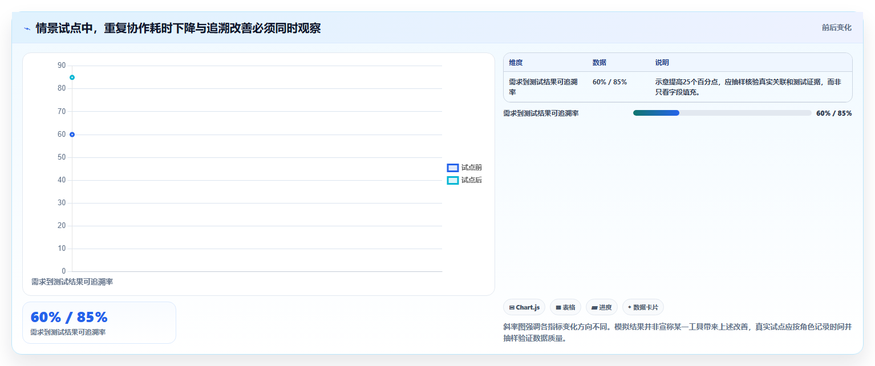Click the 数据 column header
875x366 pixels.
(599, 63)
